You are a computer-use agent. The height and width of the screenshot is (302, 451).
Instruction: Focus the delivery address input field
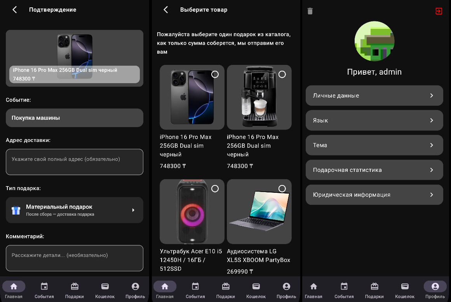pyautogui.click(x=75, y=162)
